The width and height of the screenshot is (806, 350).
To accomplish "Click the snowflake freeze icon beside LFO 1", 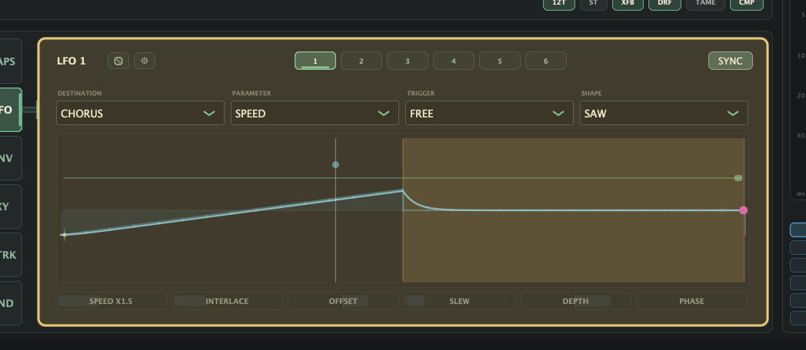I will tap(145, 61).
